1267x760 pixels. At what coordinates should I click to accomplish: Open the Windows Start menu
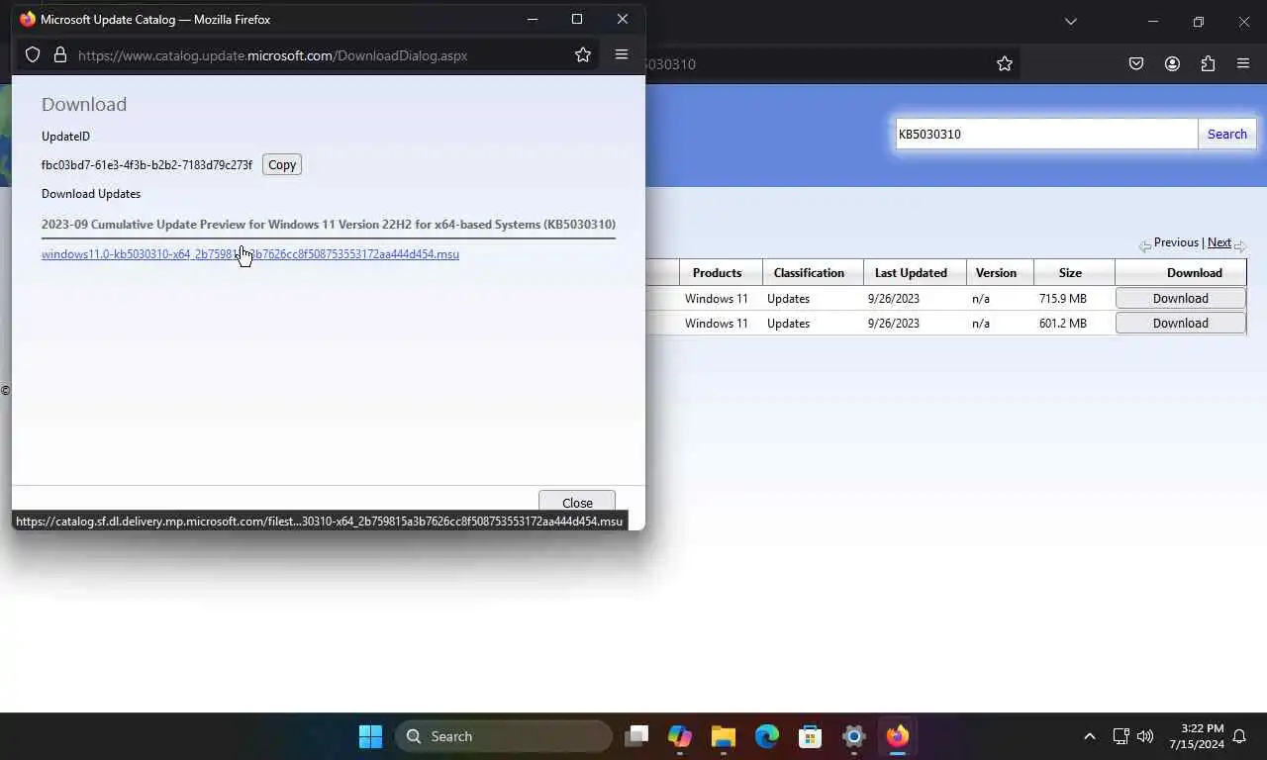370,736
